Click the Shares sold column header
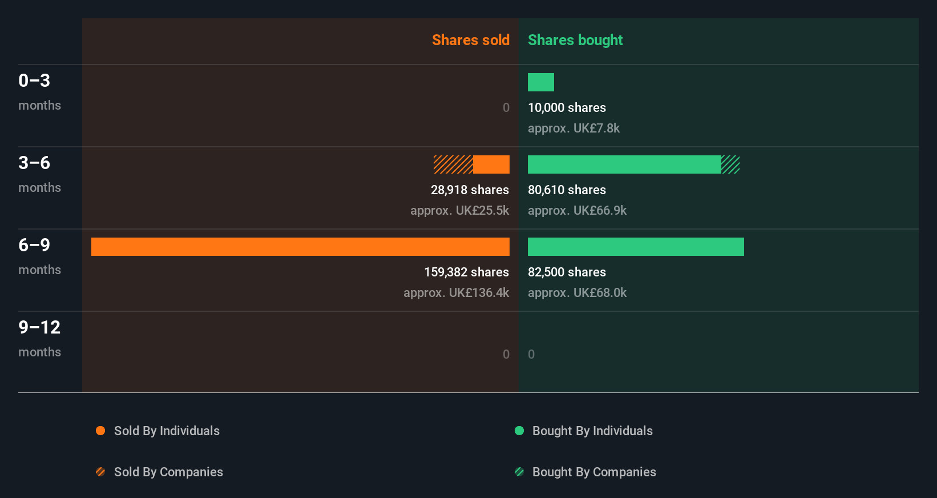 [471, 40]
